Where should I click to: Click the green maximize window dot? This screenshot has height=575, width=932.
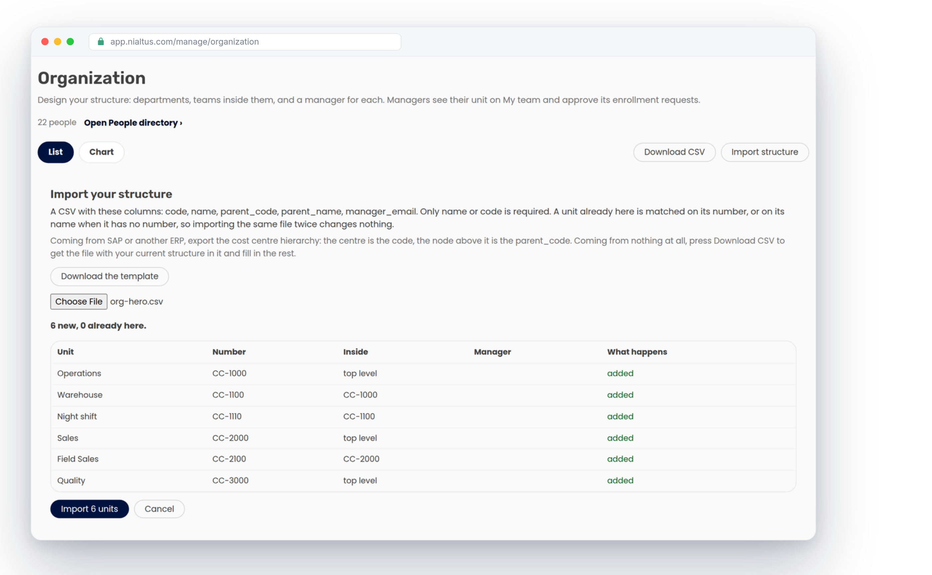tap(70, 42)
